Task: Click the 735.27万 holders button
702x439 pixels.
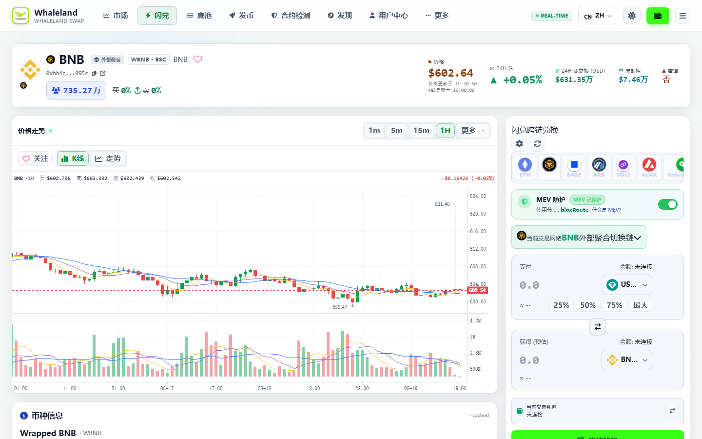Action: (76, 90)
